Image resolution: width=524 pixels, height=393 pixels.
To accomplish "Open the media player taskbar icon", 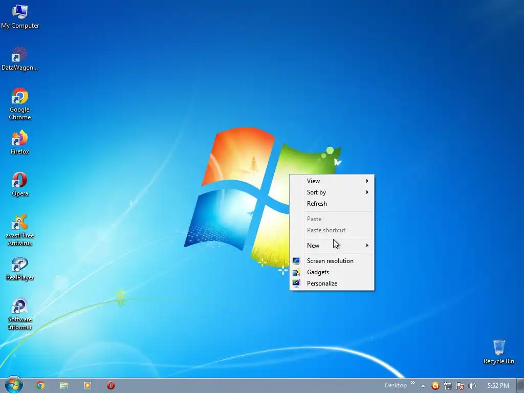I will pos(87,386).
